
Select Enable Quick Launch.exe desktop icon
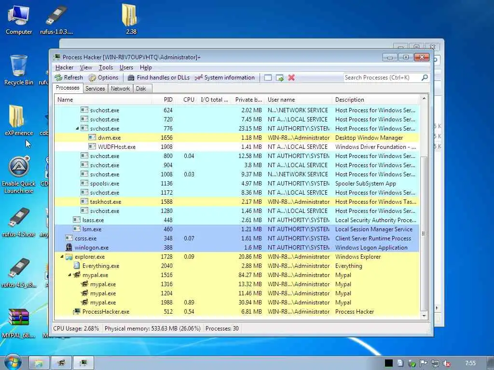(19, 175)
